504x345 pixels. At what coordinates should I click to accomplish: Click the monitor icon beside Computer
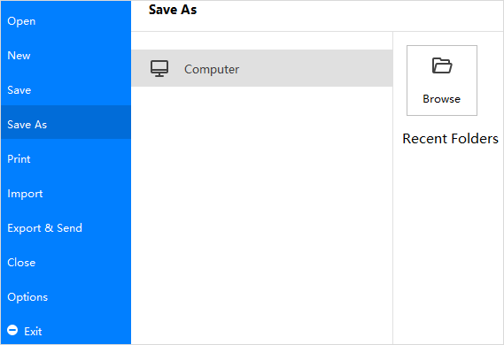159,68
